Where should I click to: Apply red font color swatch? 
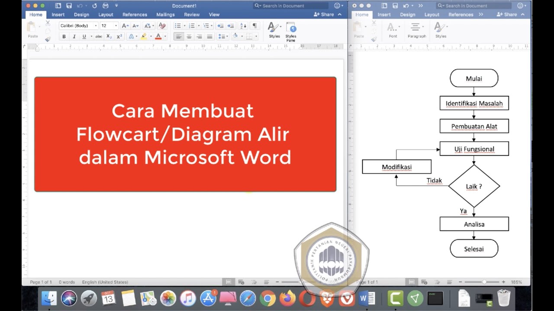coord(158,37)
